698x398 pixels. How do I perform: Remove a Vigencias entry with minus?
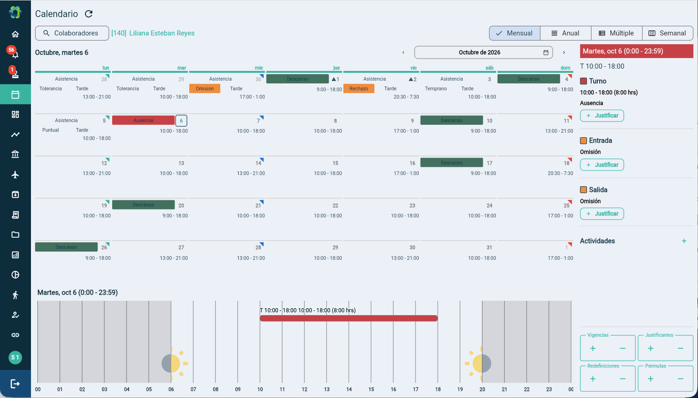click(x=623, y=348)
